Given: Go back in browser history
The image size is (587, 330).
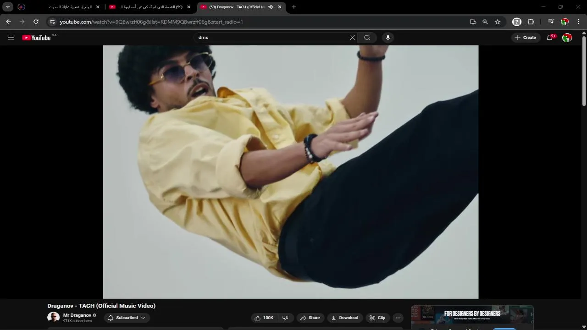Looking at the screenshot, I should pos(8,22).
